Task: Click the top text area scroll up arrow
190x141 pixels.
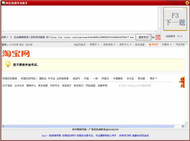Action: (159, 8)
